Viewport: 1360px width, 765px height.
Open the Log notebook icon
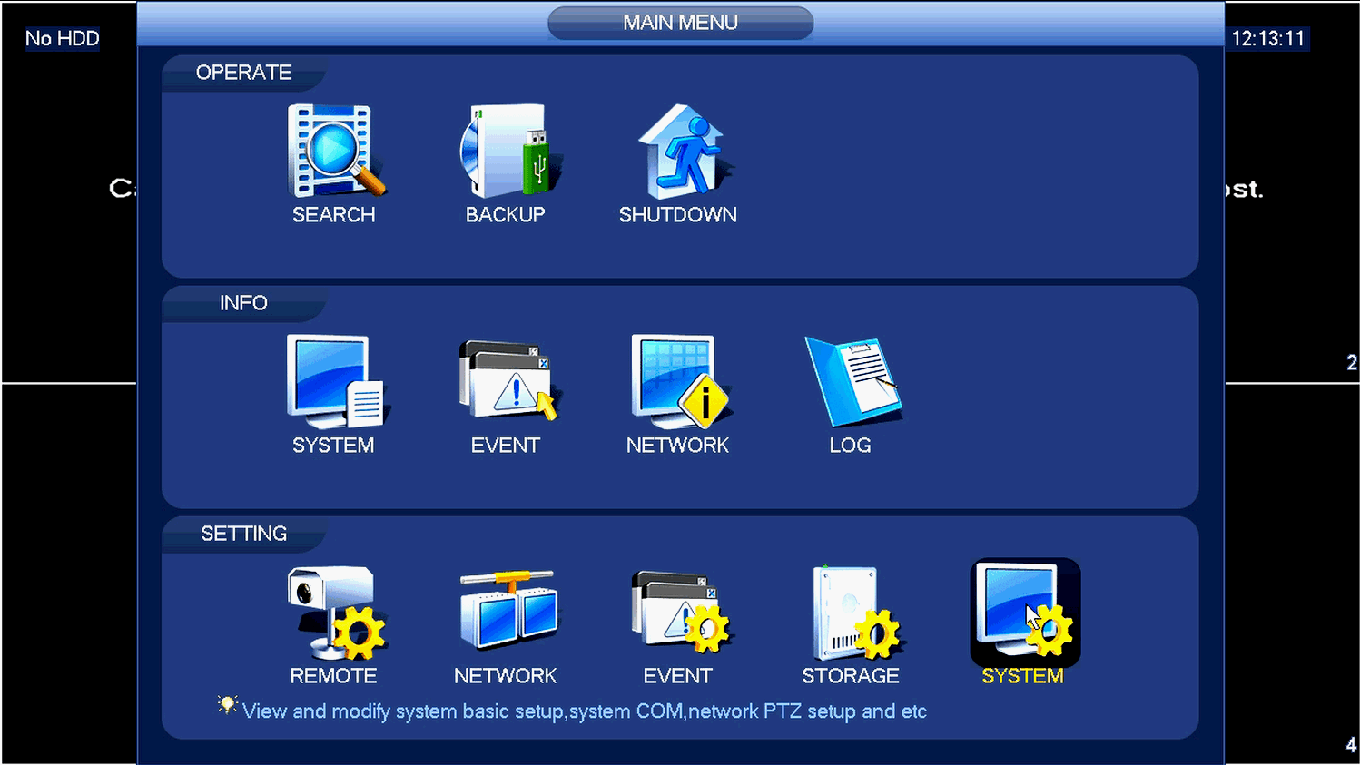pos(852,381)
